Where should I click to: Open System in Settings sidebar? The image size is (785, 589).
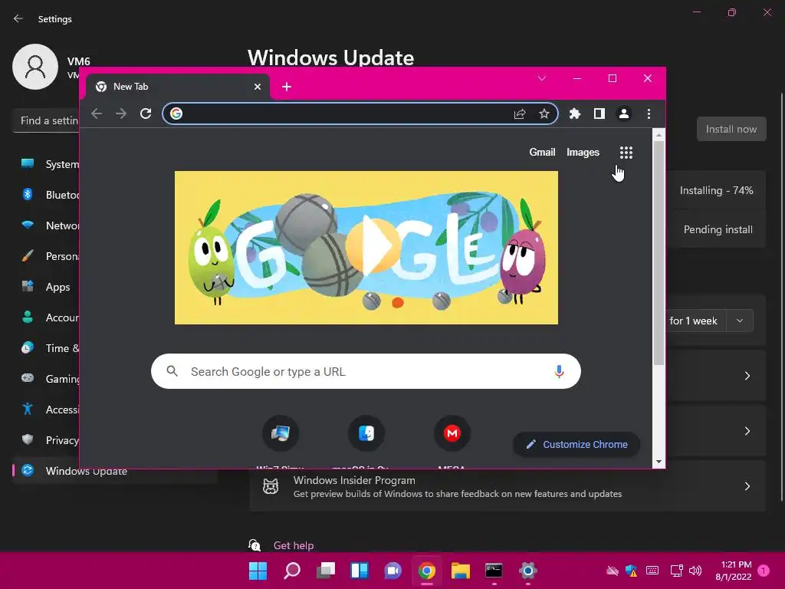coord(50,164)
